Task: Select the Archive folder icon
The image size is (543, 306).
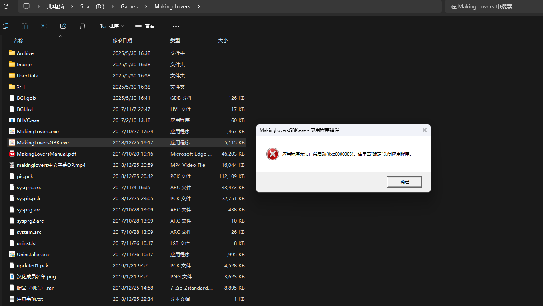Action: tap(12, 53)
